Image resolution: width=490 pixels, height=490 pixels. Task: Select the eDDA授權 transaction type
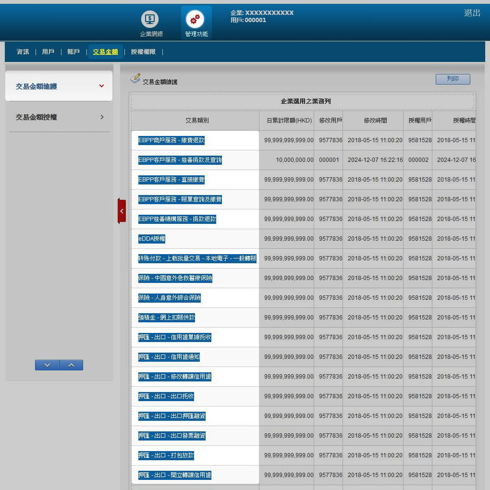pos(152,239)
